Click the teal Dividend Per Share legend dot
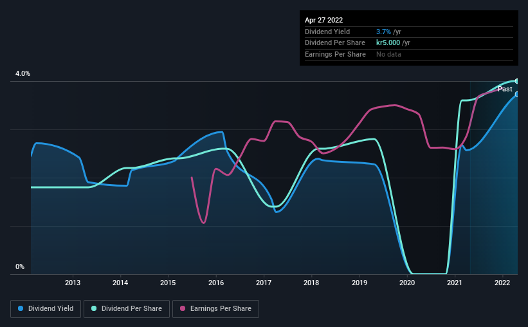Screen dimensions: 528x327 point(94,308)
